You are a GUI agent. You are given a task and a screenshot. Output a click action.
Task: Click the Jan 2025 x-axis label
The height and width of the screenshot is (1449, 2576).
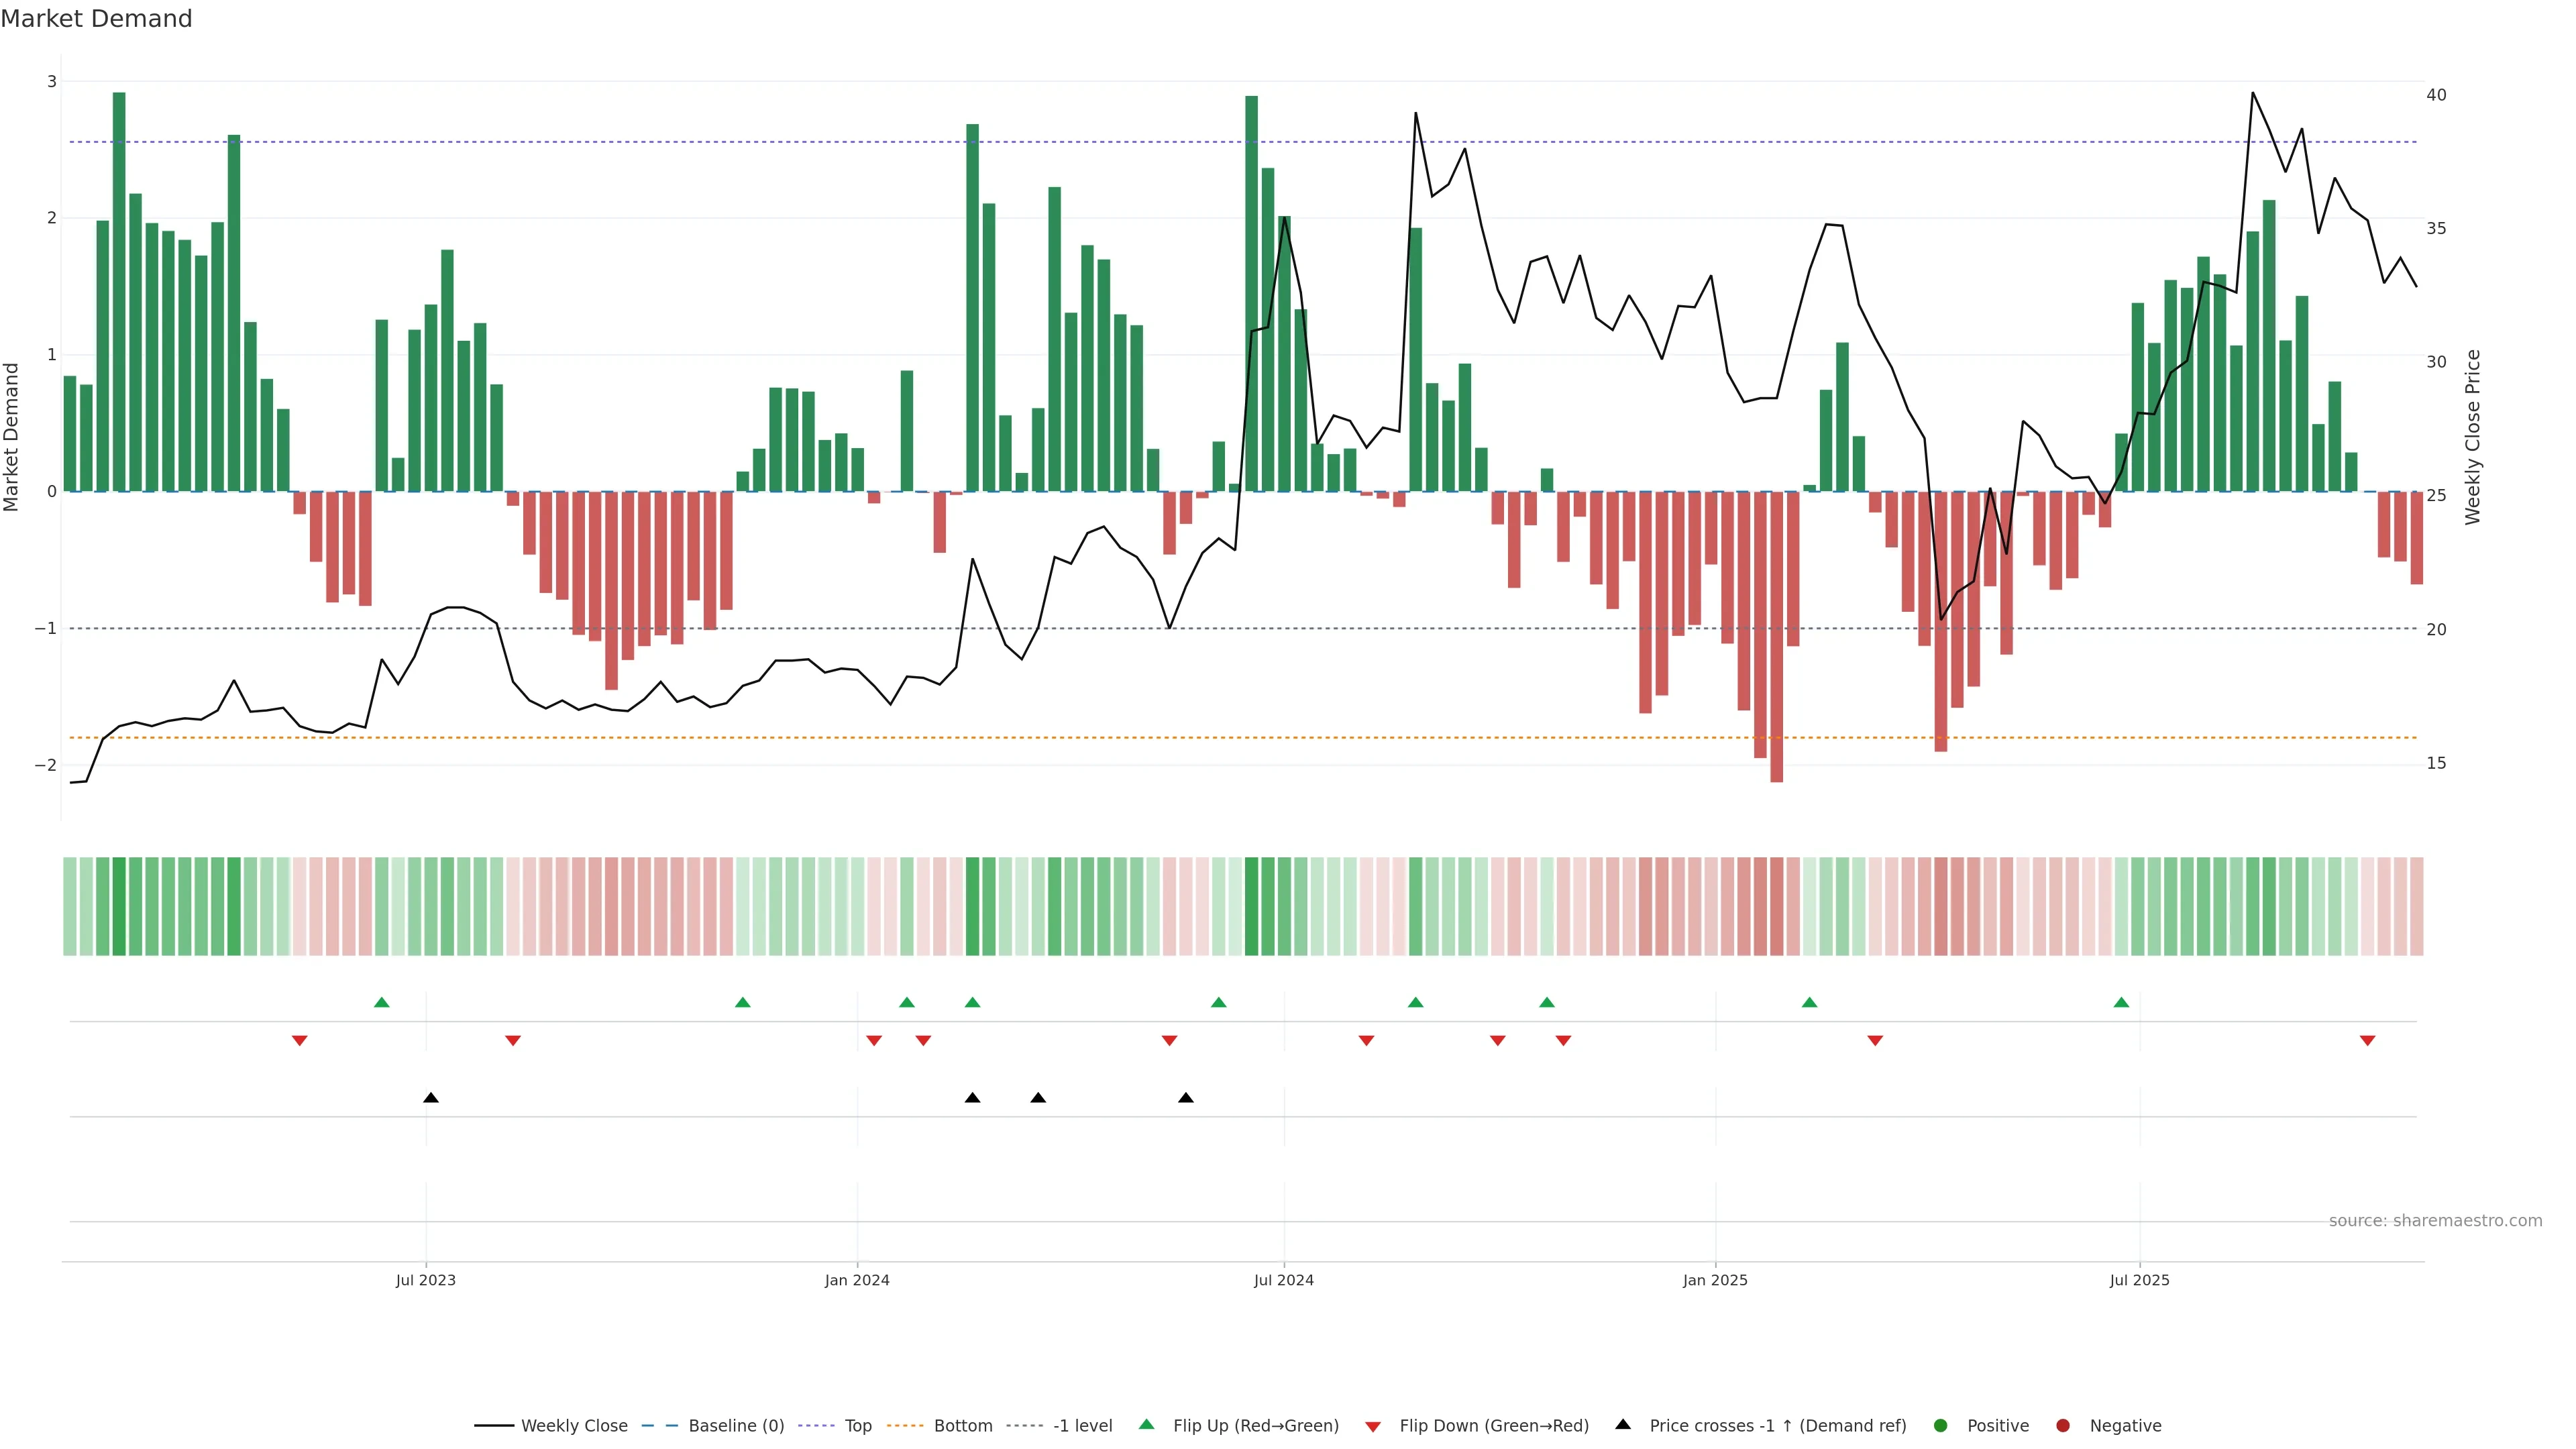[1715, 1281]
